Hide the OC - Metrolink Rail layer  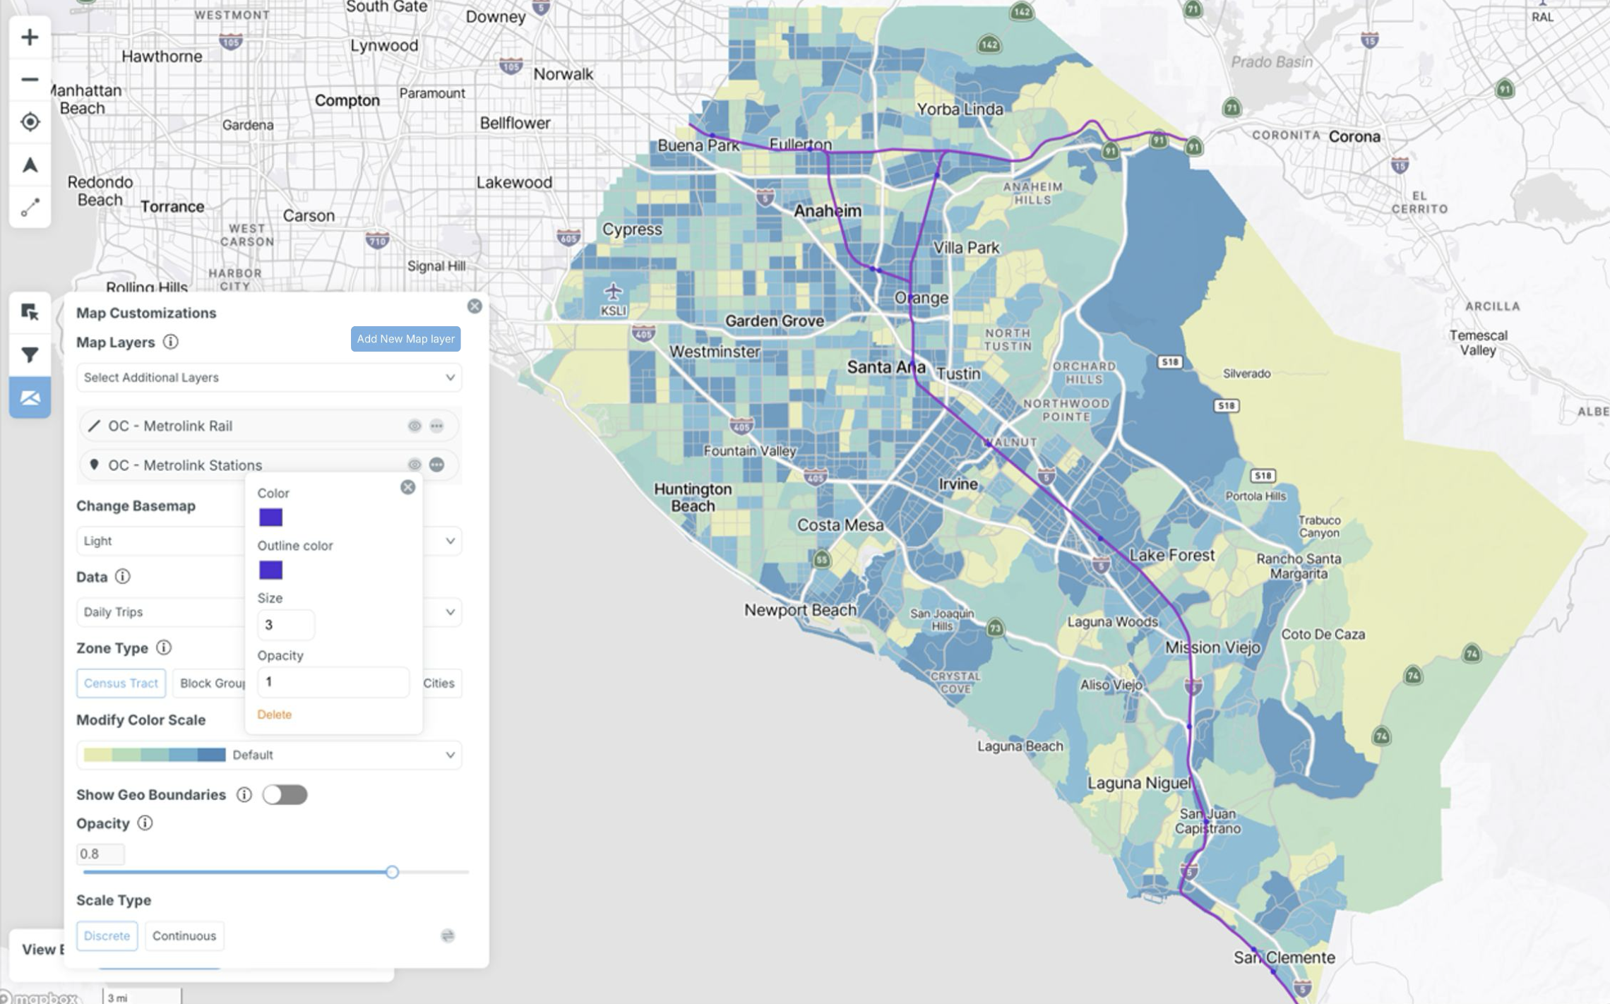tap(415, 426)
